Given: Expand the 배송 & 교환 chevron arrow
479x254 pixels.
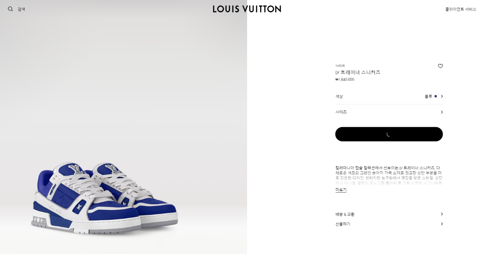Looking at the screenshot, I should click(441, 214).
